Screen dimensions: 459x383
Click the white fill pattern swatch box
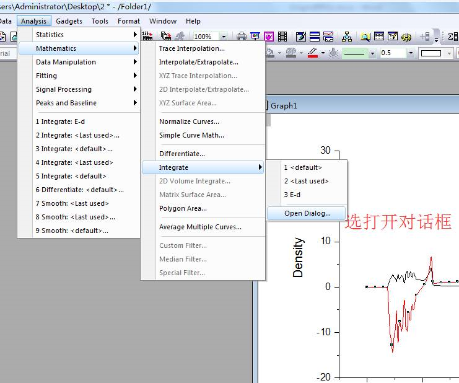click(431, 53)
